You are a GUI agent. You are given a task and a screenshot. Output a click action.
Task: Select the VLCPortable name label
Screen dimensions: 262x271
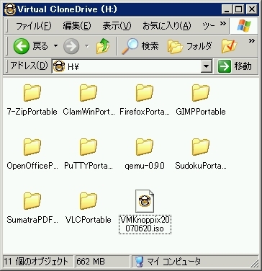(89, 220)
